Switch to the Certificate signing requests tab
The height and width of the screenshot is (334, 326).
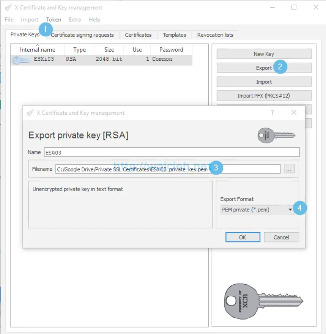[83, 35]
